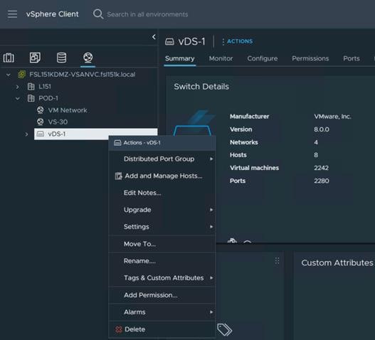Click the Version value 8.0.0
Viewport: 375px width, 340px height.
tap(322, 129)
